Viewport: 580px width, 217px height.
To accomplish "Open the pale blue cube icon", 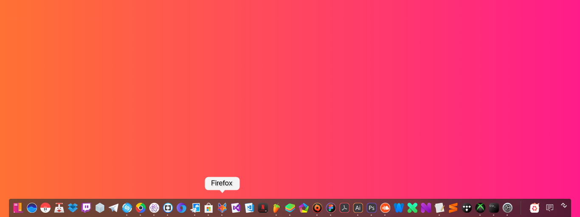I will click(100, 208).
